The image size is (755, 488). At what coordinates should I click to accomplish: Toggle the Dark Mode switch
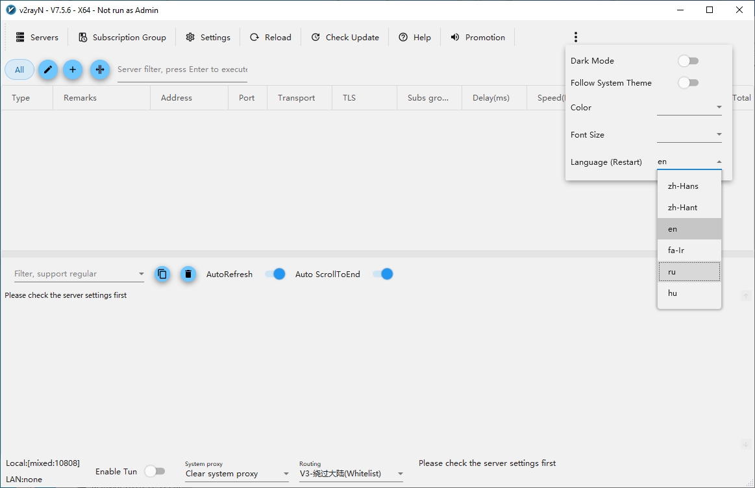688,60
